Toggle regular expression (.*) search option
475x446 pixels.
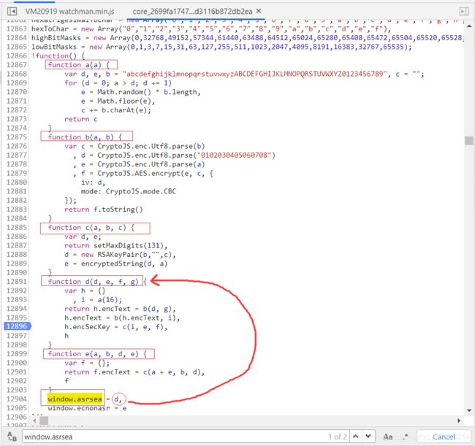point(406,437)
